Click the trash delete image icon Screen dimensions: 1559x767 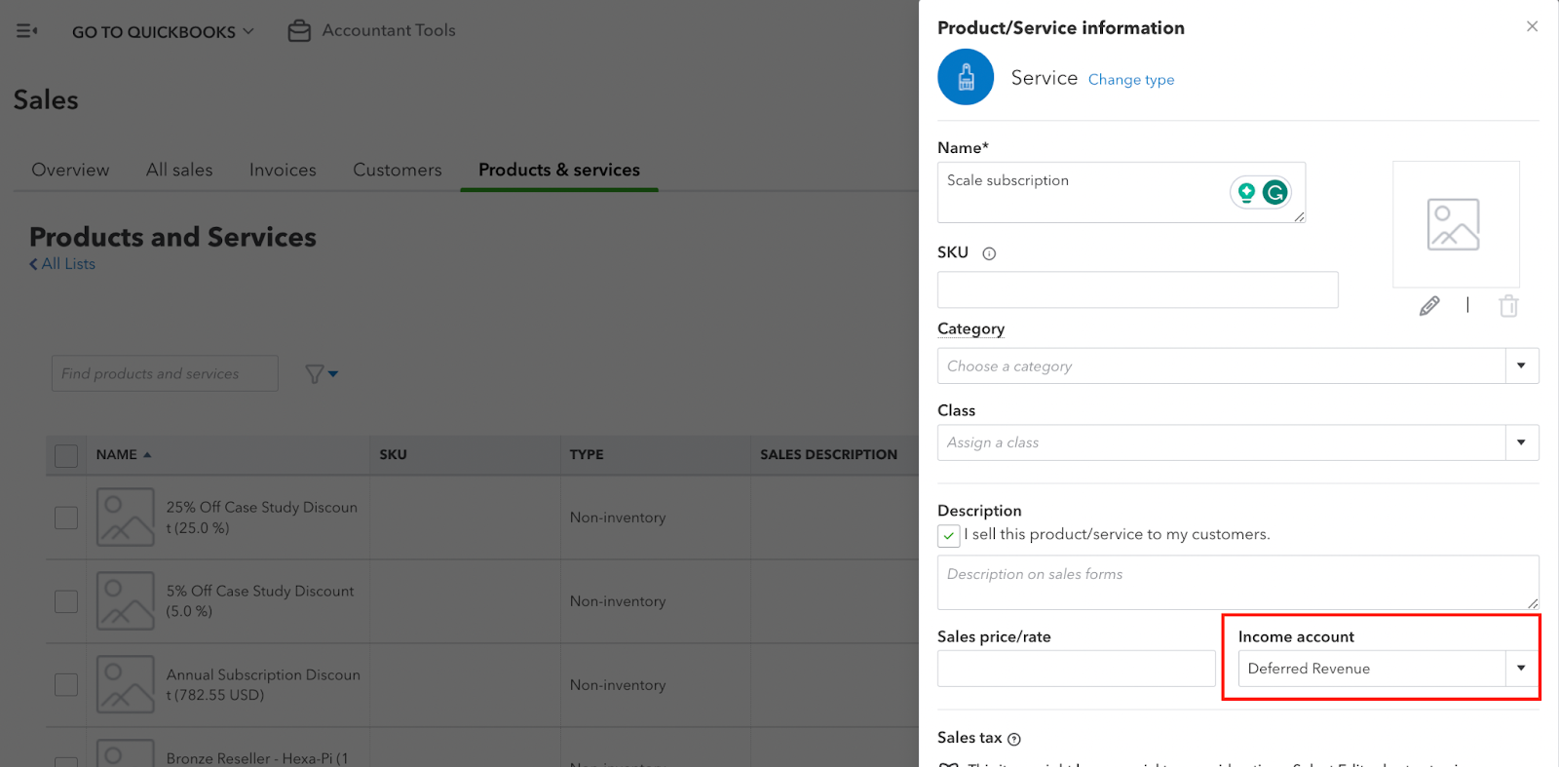pos(1508,306)
